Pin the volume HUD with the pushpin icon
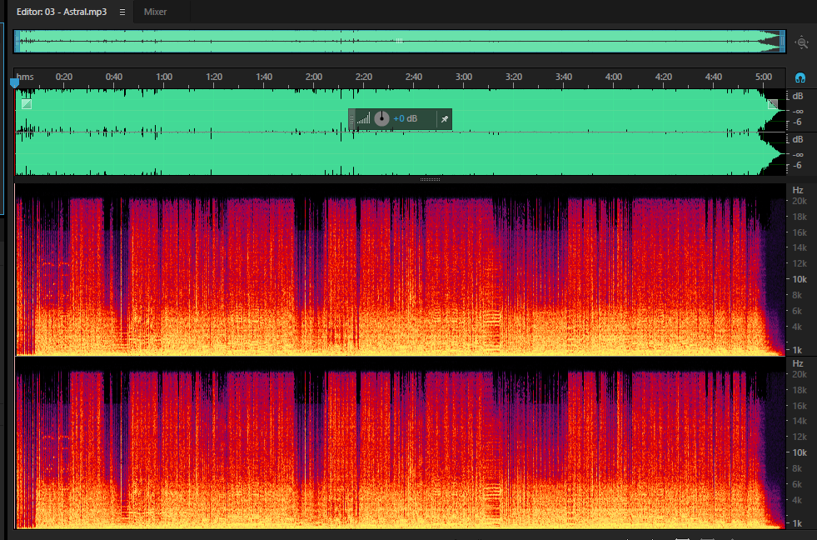The height and width of the screenshot is (540, 817). (445, 119)
